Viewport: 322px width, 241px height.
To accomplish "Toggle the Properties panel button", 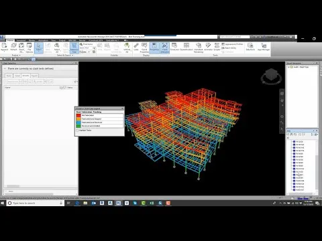I will pos(154,48).
